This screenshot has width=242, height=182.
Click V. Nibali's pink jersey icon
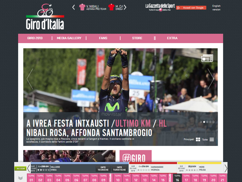[82, 7]
